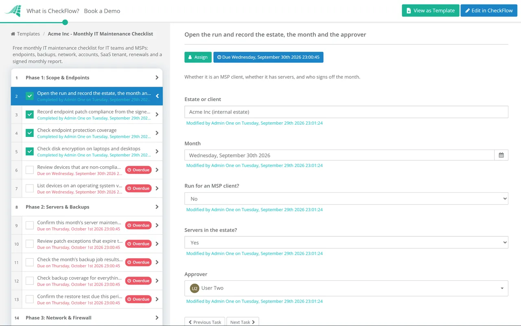Click into the 'Estate or client' field
Screen dimensions: 521x326
coord(346,112)
